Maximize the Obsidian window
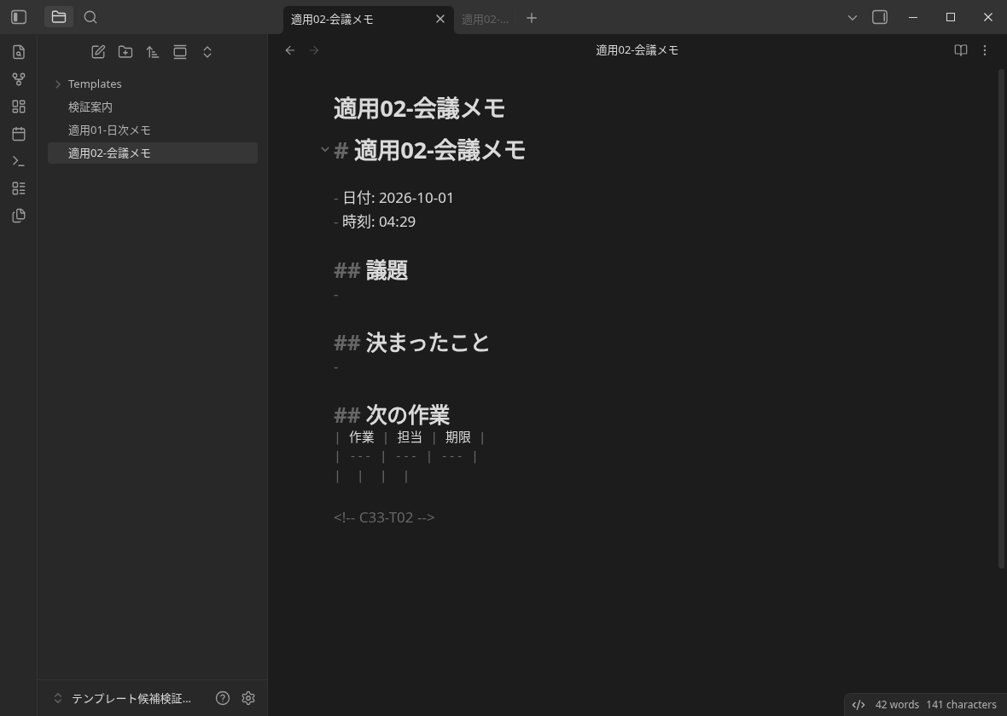Image resolution: width=1007 pixels, height=716 pixels. point(951,17)
